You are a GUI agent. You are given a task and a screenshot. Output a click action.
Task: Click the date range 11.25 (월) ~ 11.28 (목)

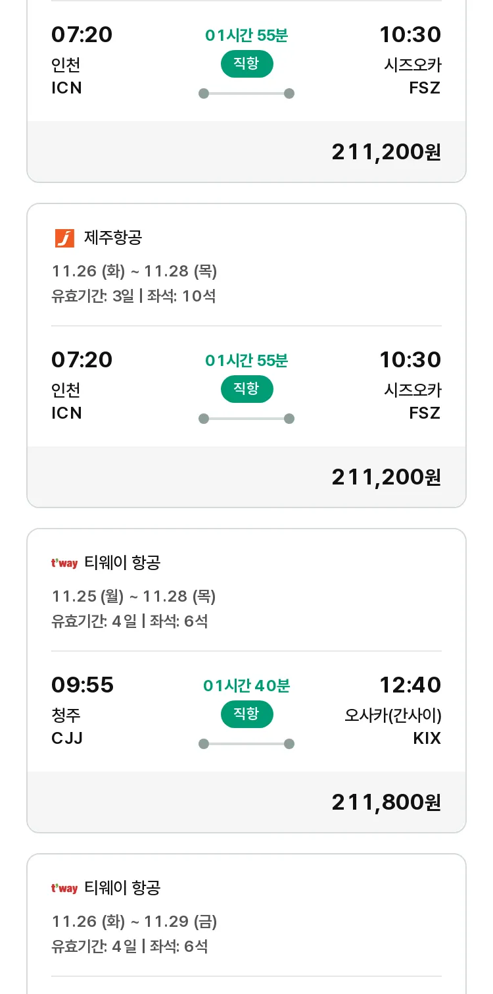click(133, 596)
